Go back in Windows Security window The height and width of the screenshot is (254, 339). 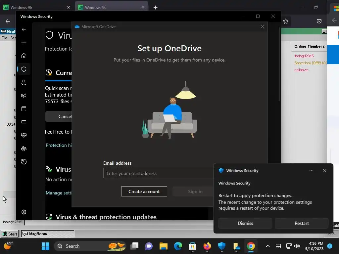coord(24,29)
